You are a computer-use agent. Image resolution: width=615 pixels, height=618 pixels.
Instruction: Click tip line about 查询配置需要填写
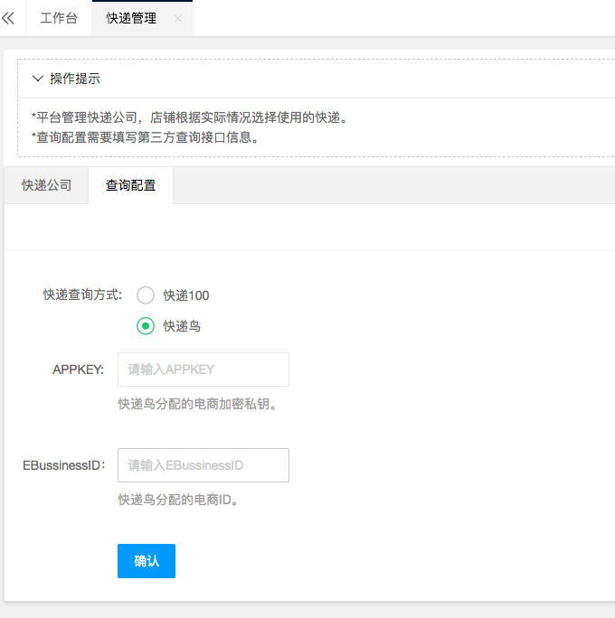tap(146, 137)
